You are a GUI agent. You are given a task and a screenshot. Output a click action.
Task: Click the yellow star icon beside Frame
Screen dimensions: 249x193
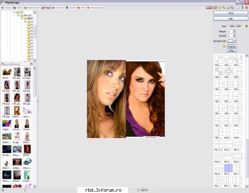tap(224, 46)
